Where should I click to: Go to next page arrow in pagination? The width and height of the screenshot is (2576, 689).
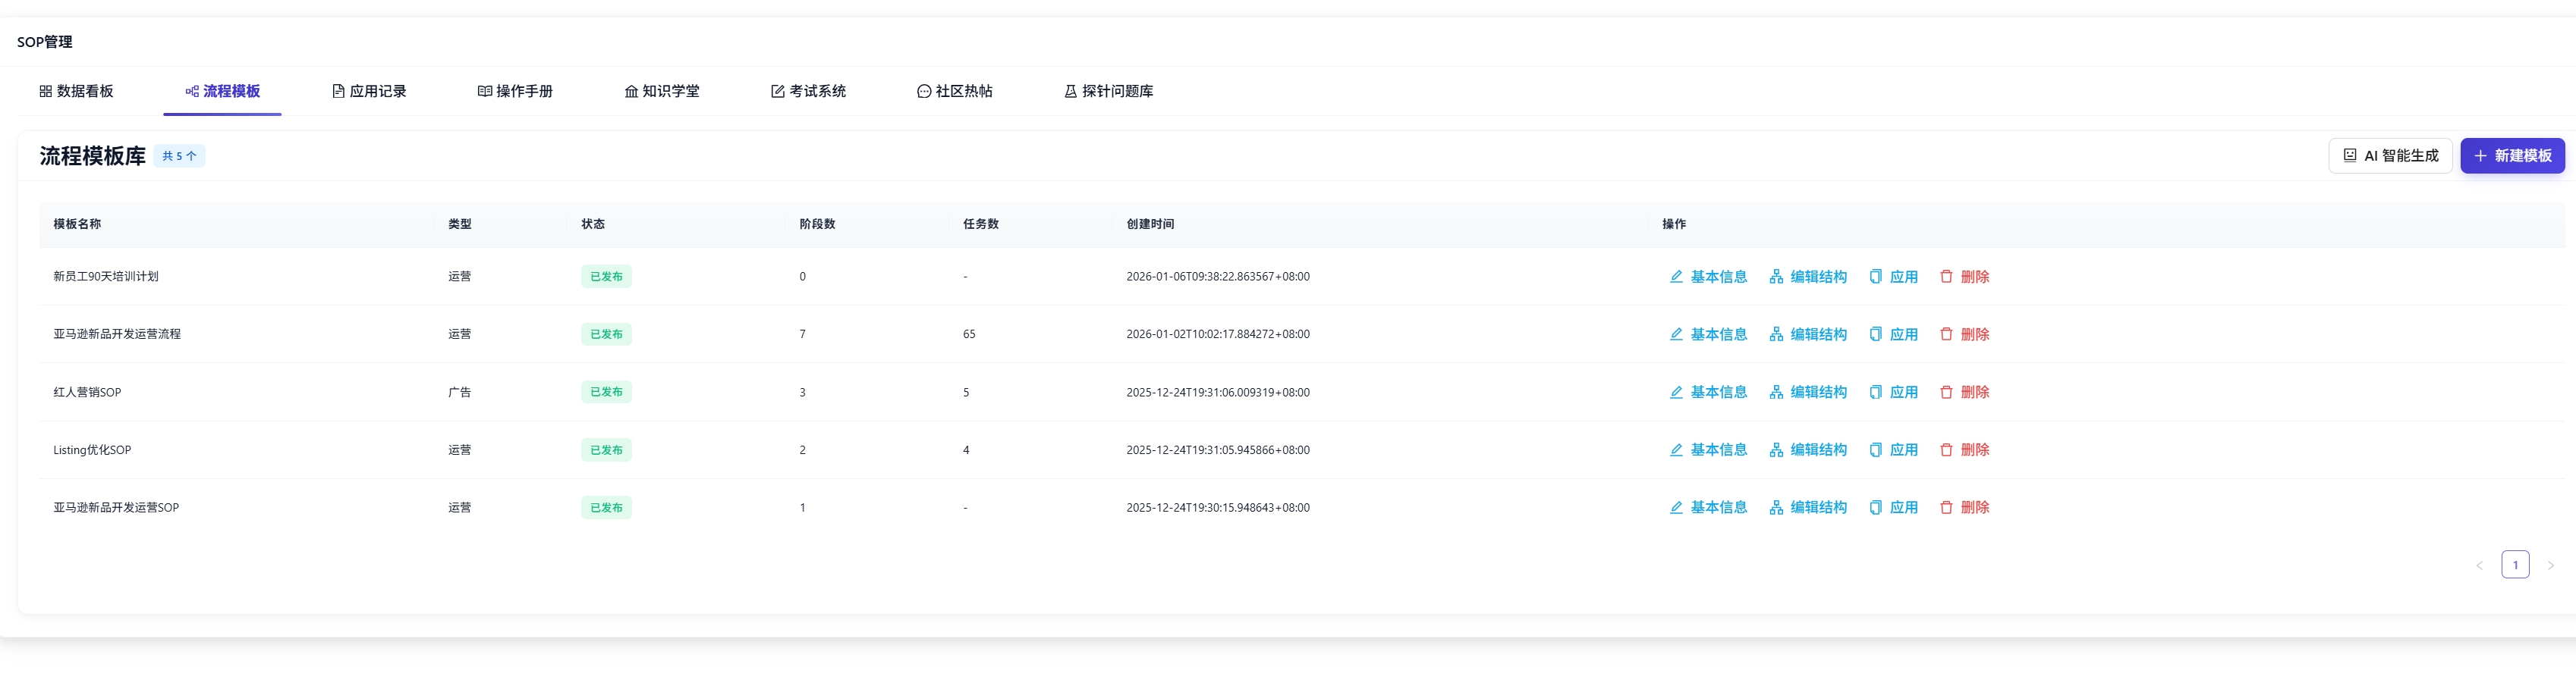coord(2550,565)
